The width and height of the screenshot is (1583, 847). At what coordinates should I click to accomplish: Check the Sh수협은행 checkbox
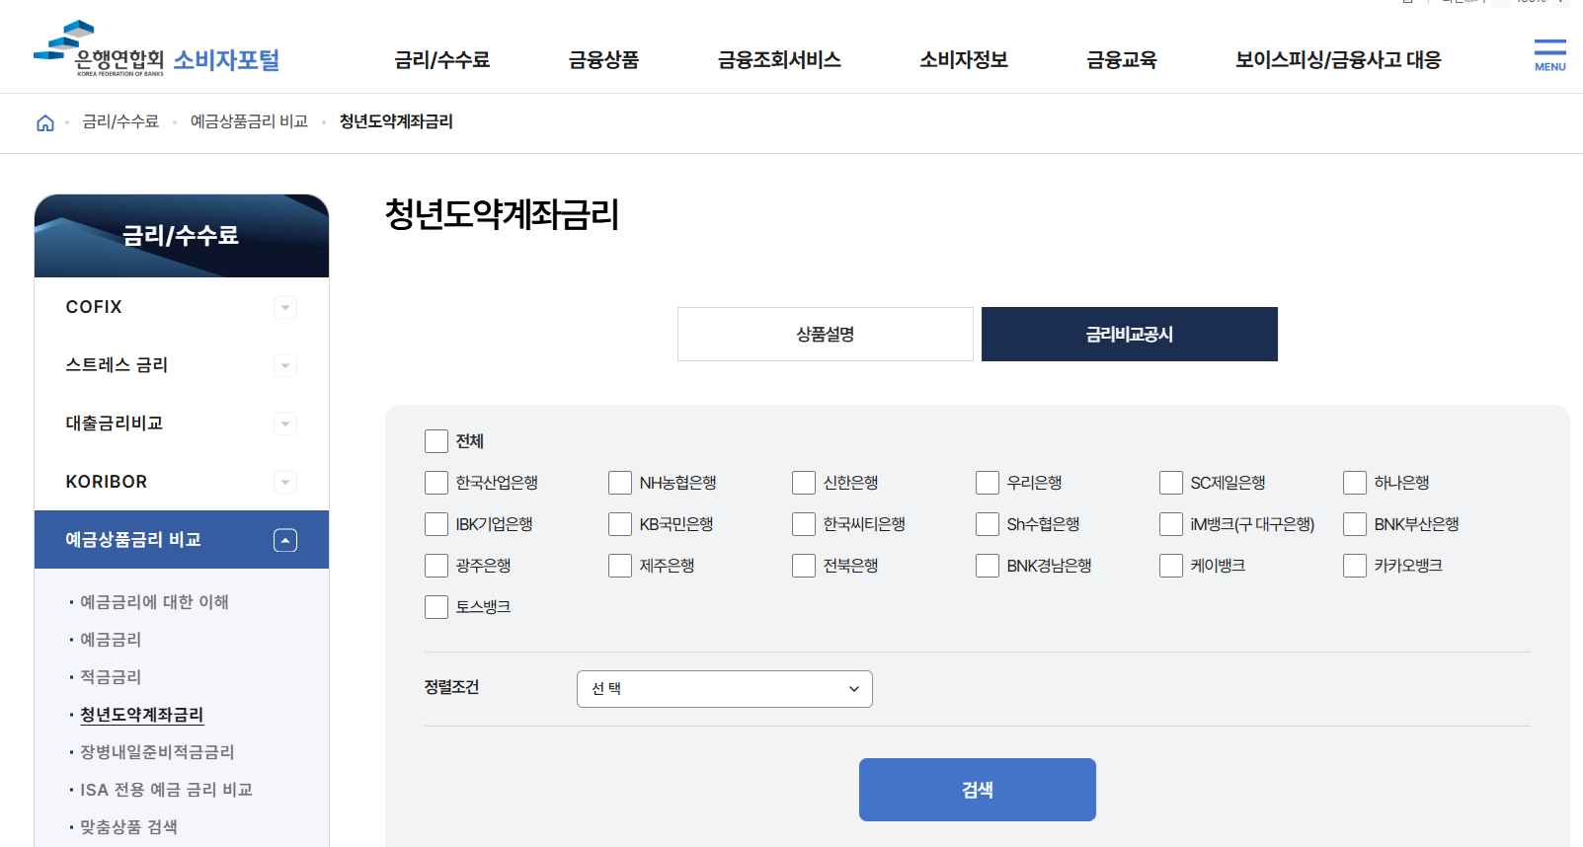point(988,524)
